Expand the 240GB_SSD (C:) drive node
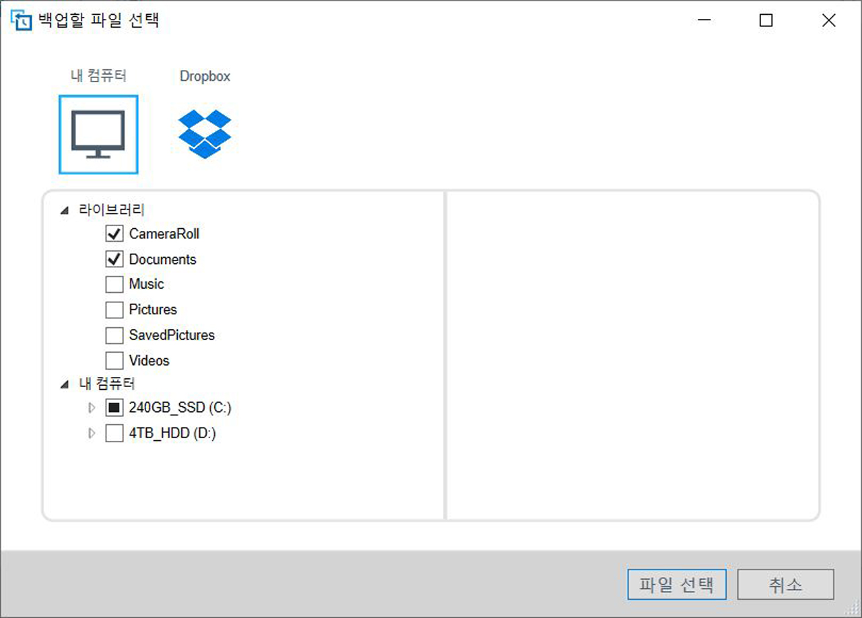 pos(92,407)
